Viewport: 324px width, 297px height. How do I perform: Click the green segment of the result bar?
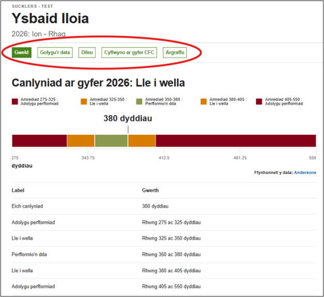coord(111,140)
